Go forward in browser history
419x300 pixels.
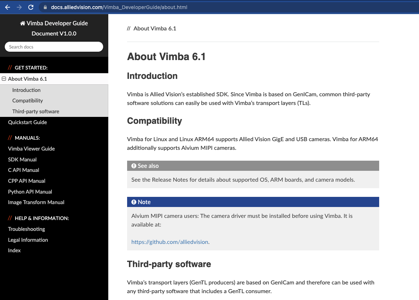[x=19, y=7]
